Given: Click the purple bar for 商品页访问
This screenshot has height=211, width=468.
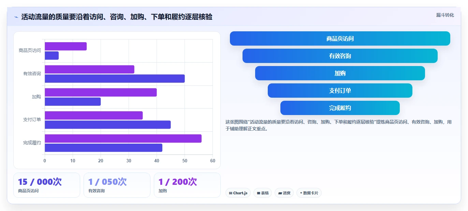Looking at the screenshot, I should [x=66, y=46].
